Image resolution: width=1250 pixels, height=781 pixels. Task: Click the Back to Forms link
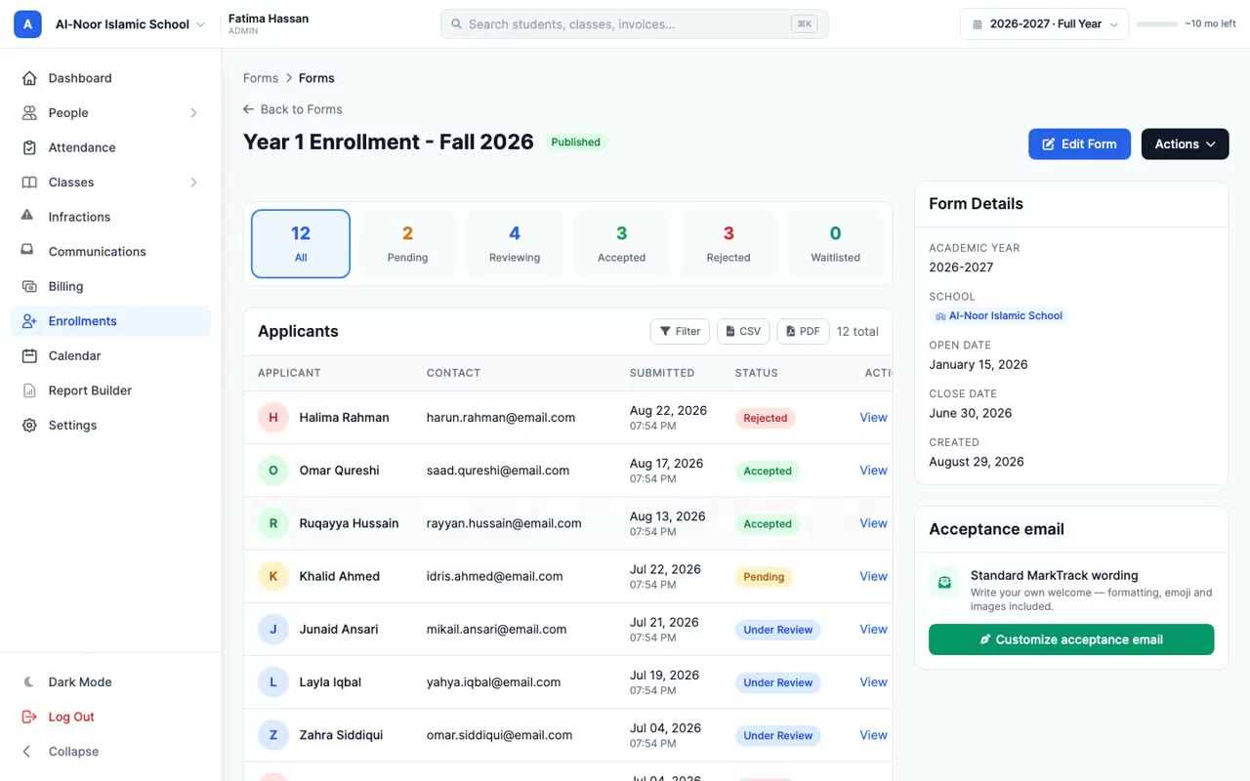292,109
